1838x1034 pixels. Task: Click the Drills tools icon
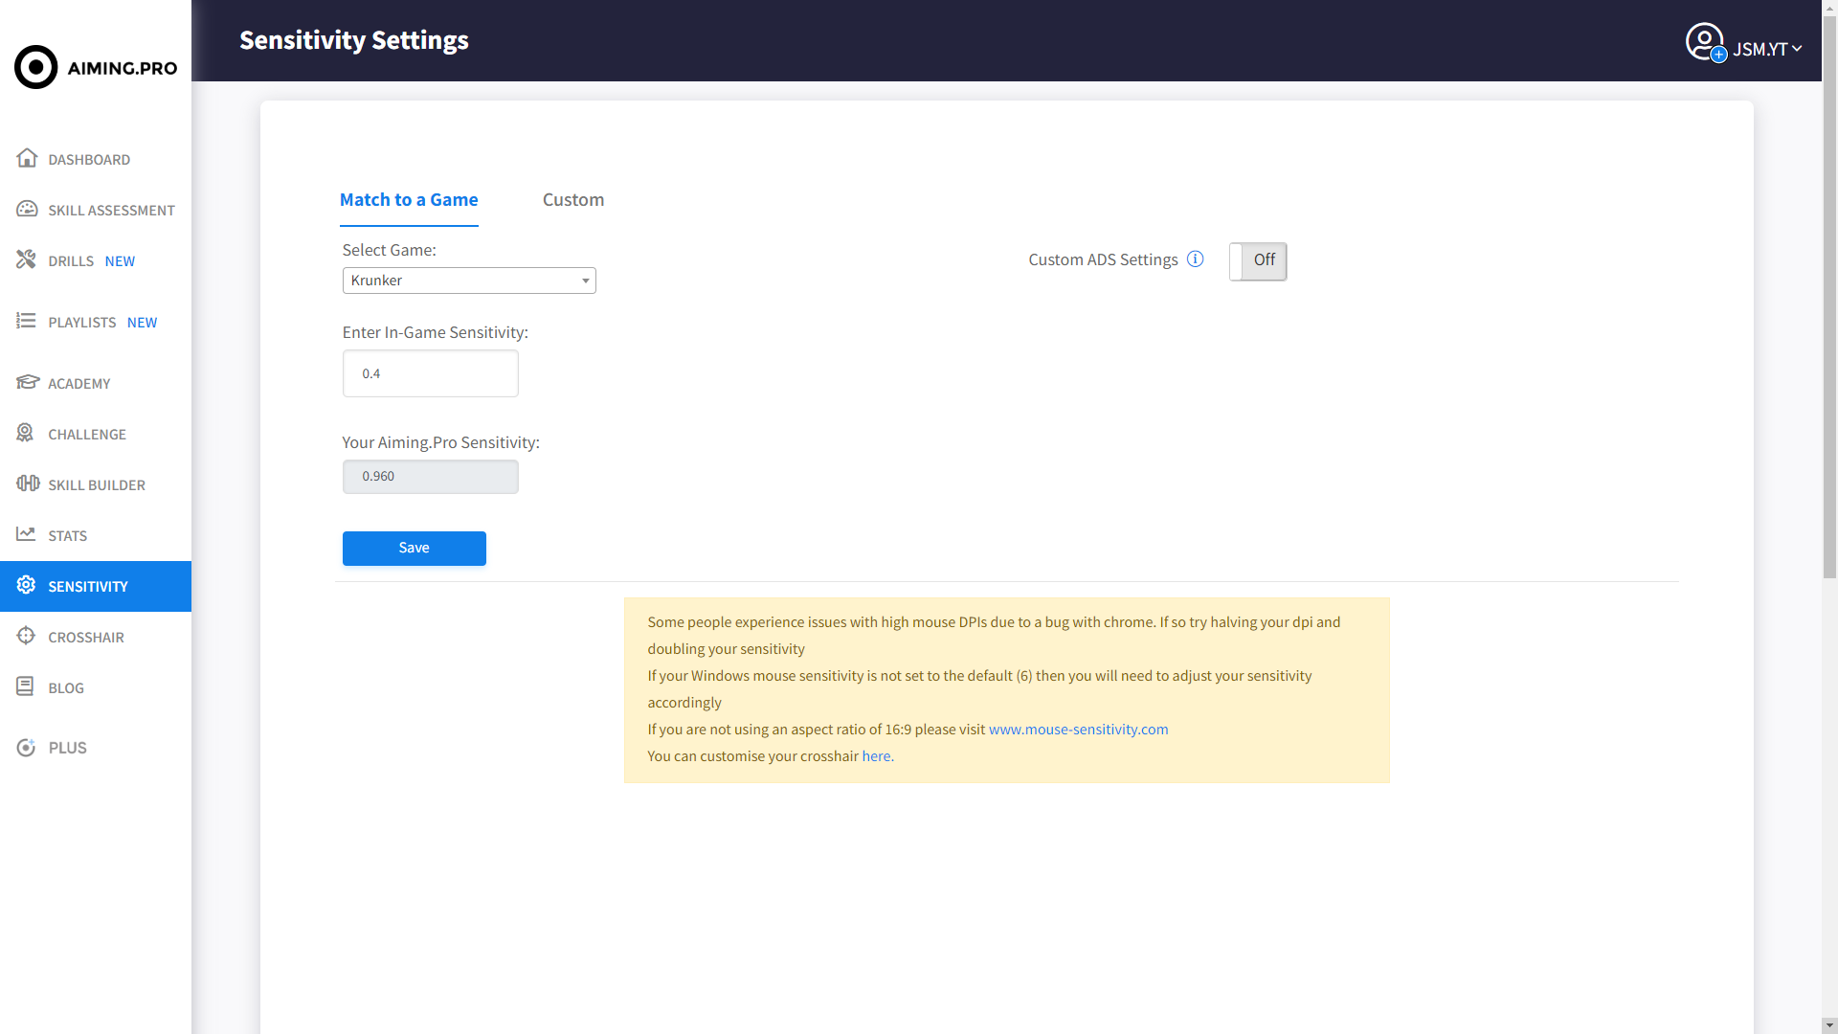point(26,259)
